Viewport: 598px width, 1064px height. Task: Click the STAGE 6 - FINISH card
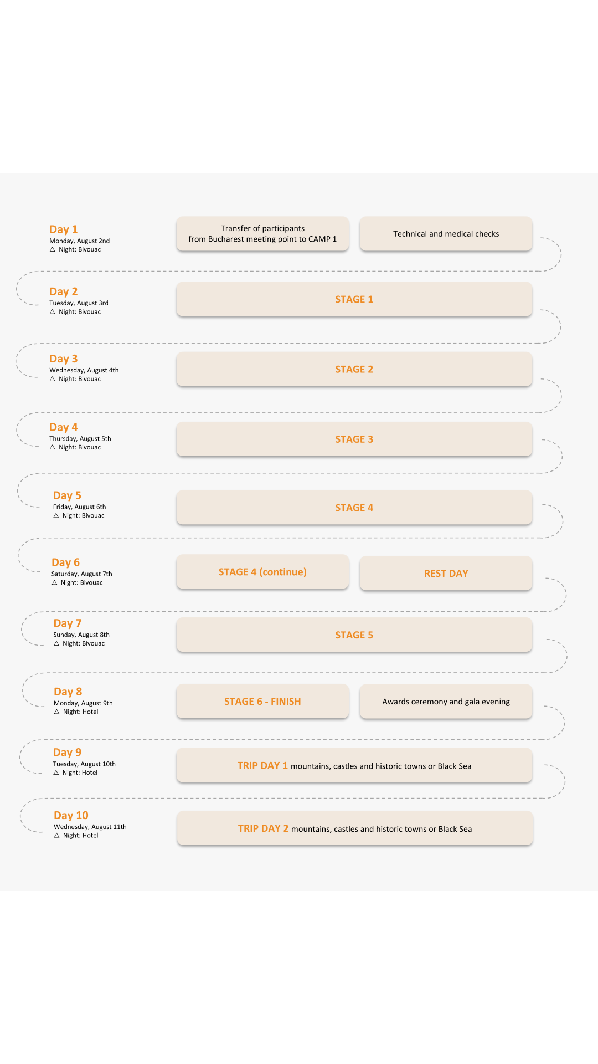(x=262, y=701)
